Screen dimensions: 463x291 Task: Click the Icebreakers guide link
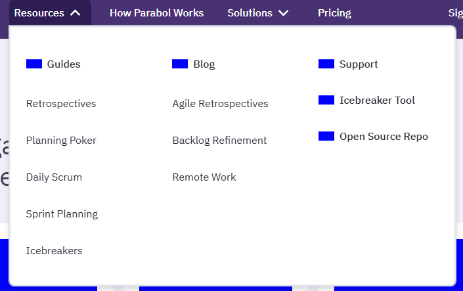coord(54,251)
